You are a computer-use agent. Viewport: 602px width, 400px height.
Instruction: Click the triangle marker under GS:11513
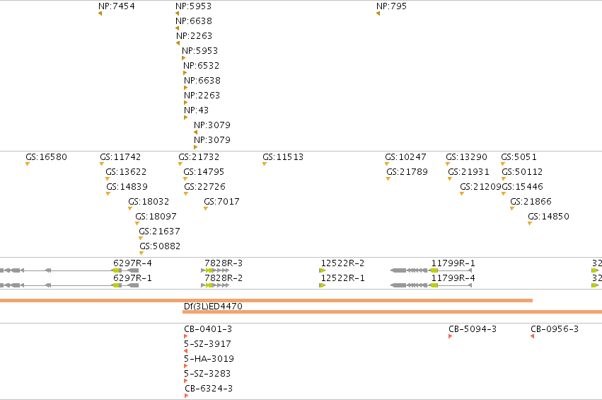pyautogui.click(x=265, y=164)
